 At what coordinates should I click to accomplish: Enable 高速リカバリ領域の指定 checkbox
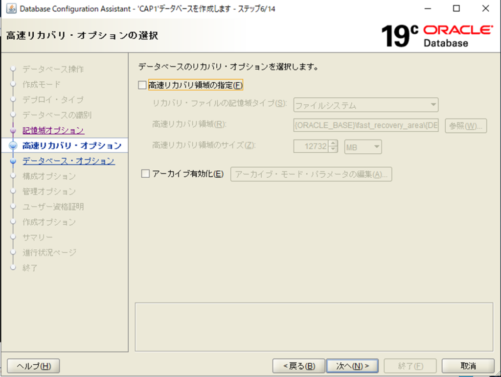[x=142, y=85]
